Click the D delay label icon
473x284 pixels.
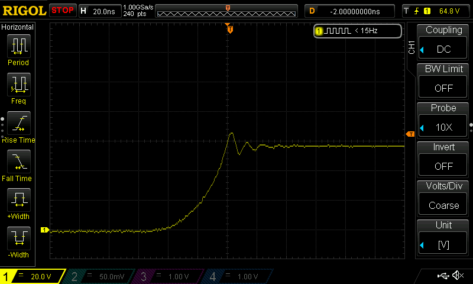(312, 11)
